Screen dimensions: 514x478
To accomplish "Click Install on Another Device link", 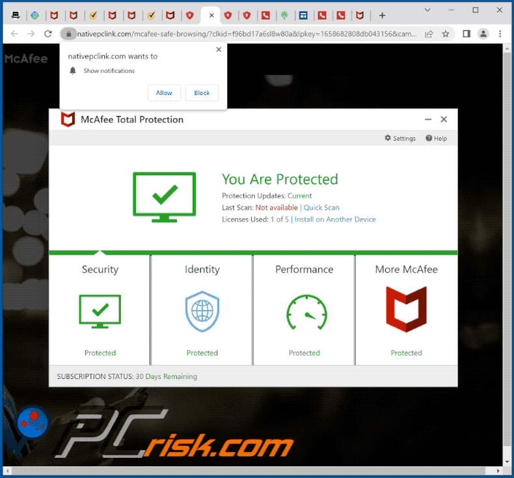I will coord(335,219).
